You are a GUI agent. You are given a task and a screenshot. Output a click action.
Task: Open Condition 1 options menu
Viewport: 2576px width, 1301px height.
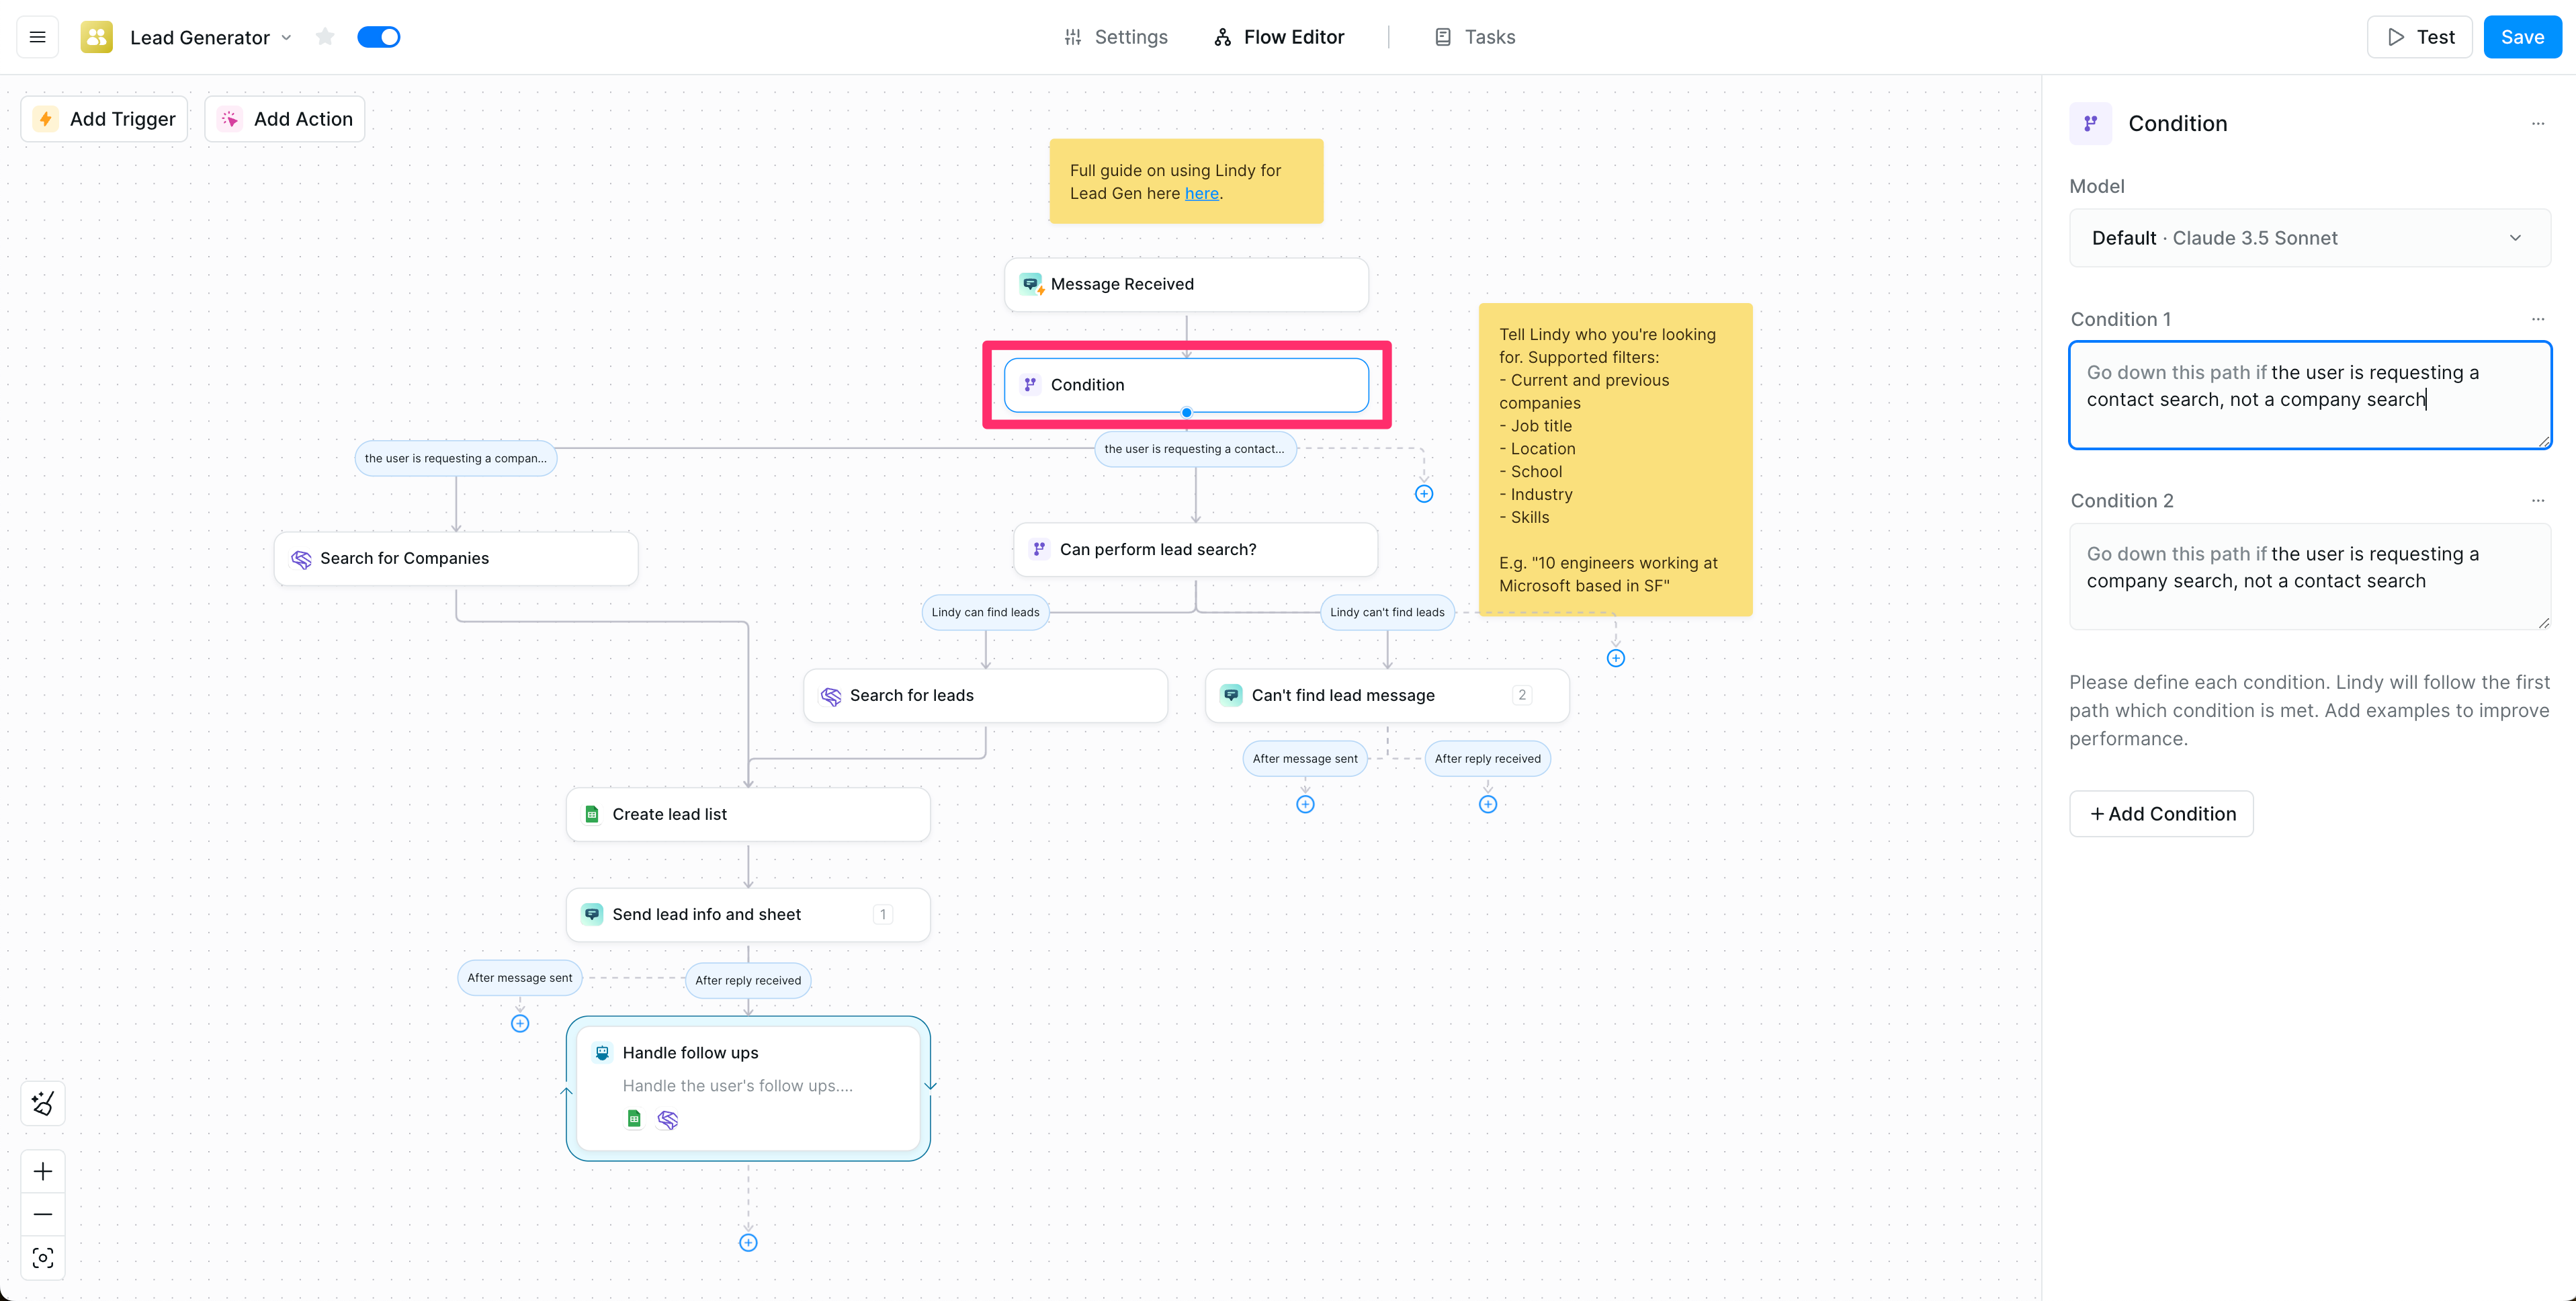point(2538,319)
